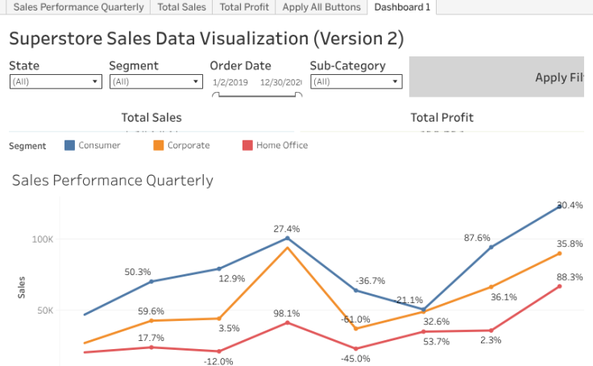Click the red Home Office legend swatch
The image size is (593, 366).
248,145
